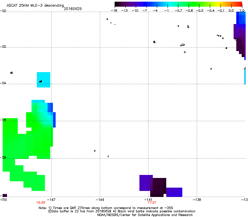Select the "1.0" color scale label
This screenshot has width=248, height=217.
[242, 11]
